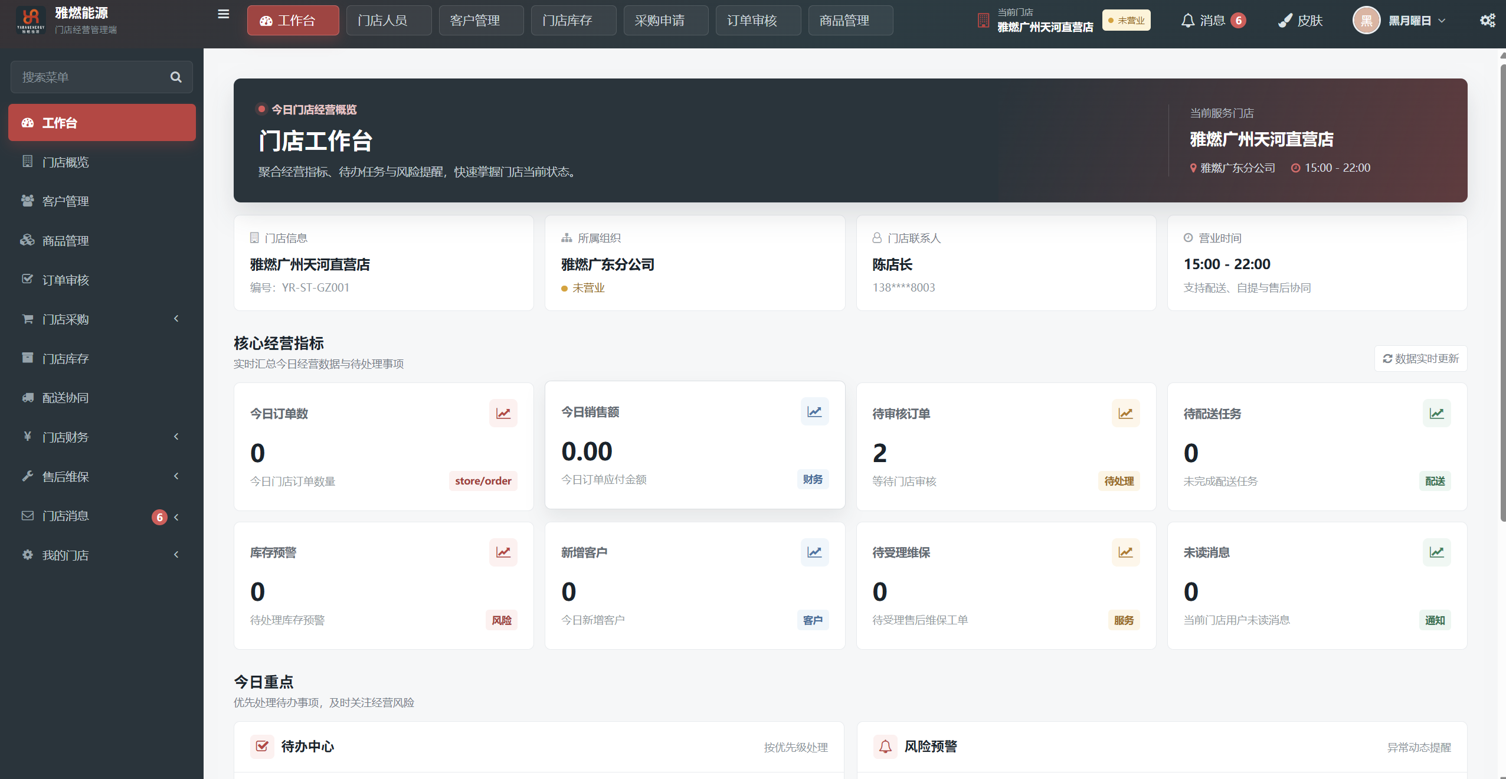Click trend chart icon on 待配送任务 card
The height and width of the screenshot is (779, 1506).
[1436, 413]
